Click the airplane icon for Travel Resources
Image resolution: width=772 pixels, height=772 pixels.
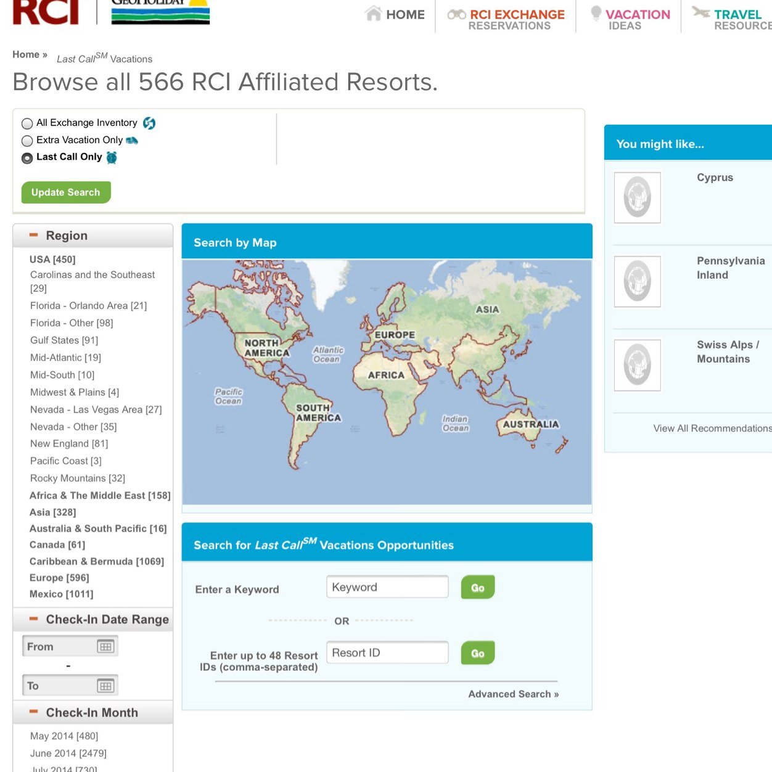click(x=700, y=12)
